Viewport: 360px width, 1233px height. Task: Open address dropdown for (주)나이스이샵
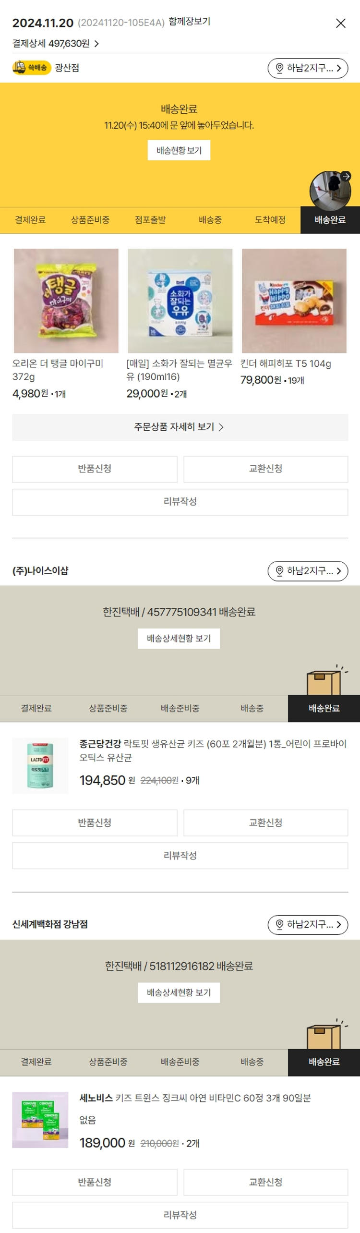(307, 571)
